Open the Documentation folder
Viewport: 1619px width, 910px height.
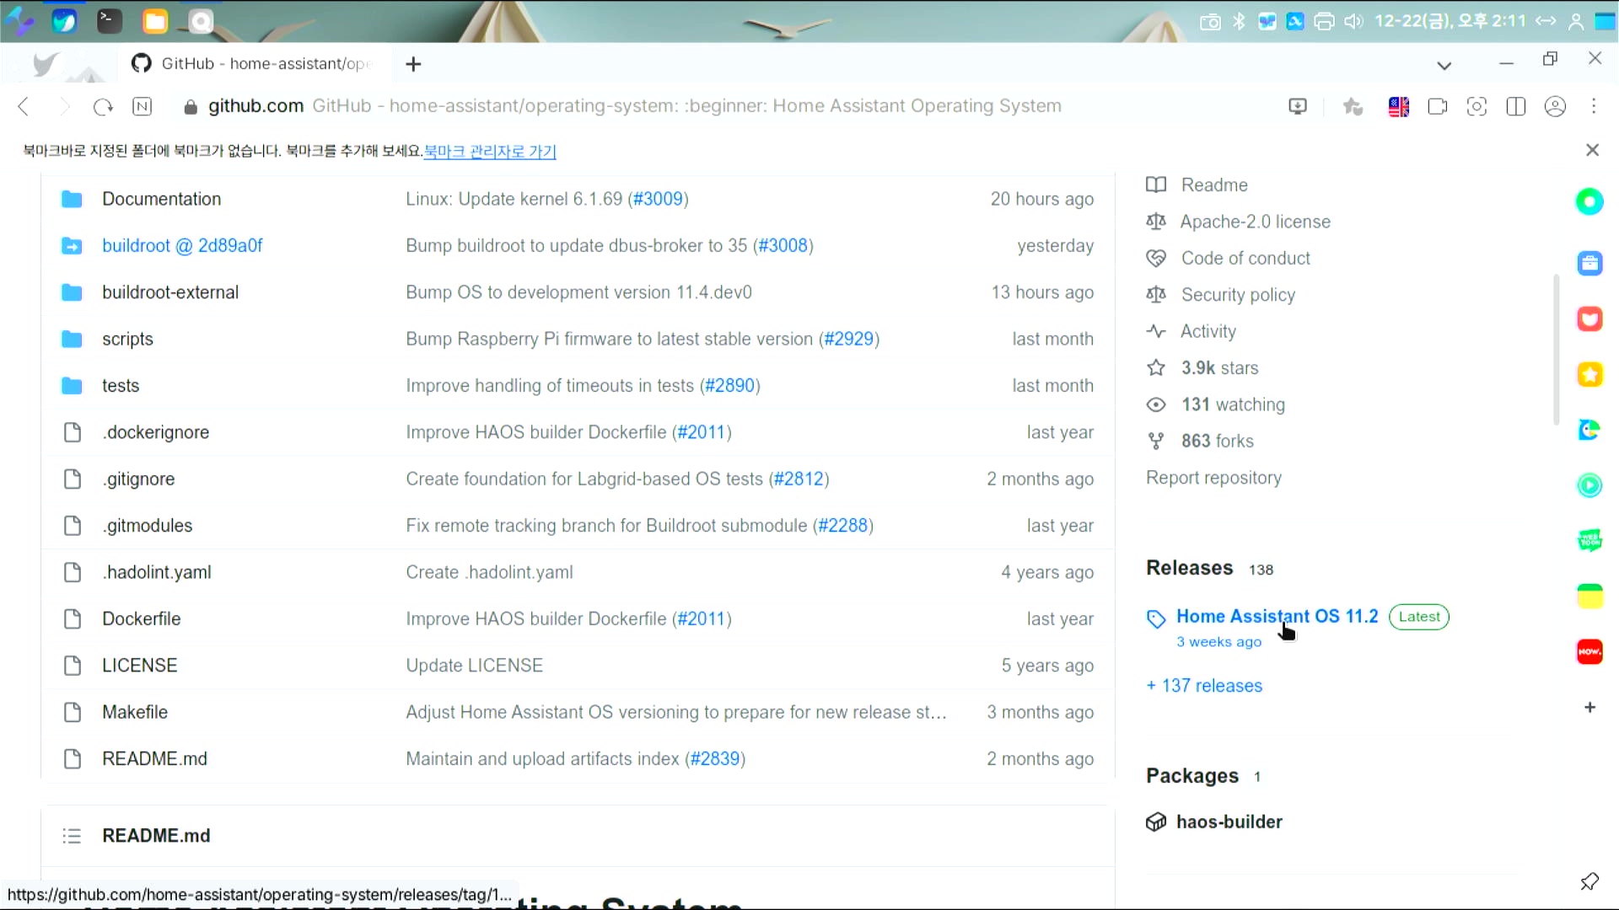161,199
